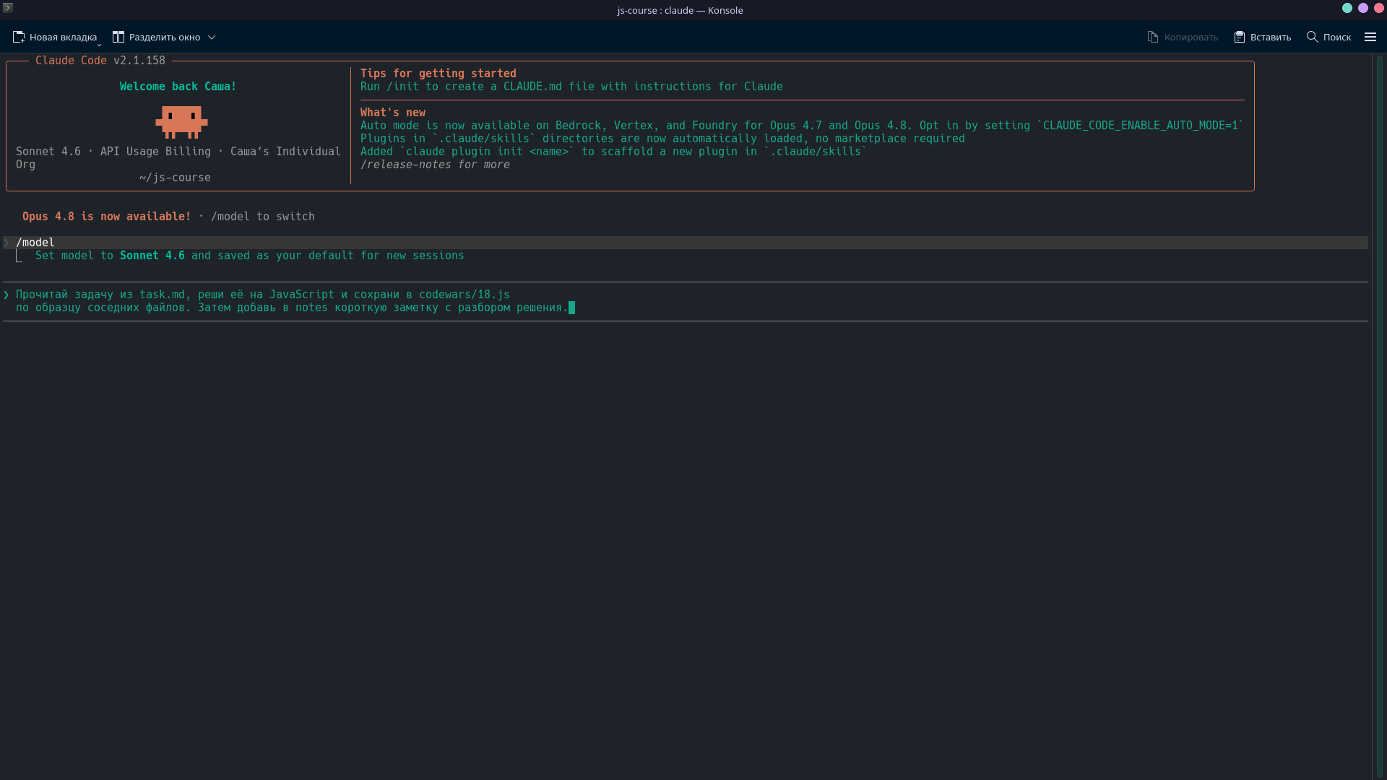Screen dimensions: 1387x780
Task: Click the '~/js-course' working directory path
Action: [176, 178]
